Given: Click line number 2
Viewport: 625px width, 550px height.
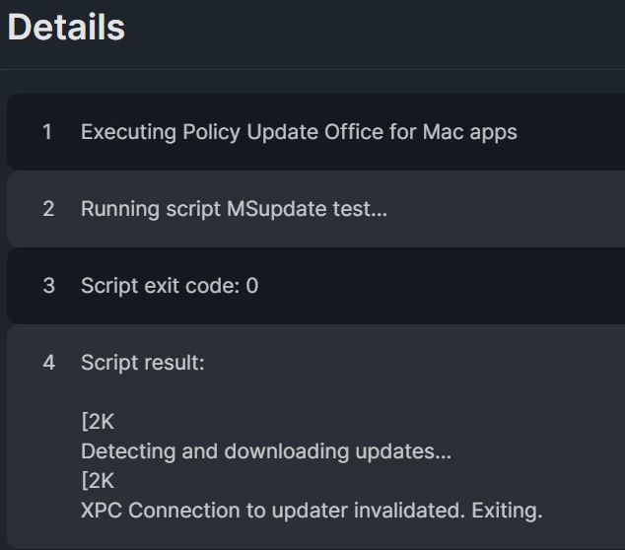Looking at the screenshot, I should click(x=48, y=209).
